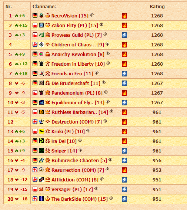
Task: Open the NecroVision clan link
Action: point(70,16)
